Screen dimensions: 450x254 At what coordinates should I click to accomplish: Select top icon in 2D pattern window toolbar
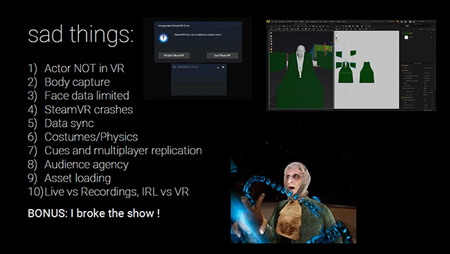point(336,33)
